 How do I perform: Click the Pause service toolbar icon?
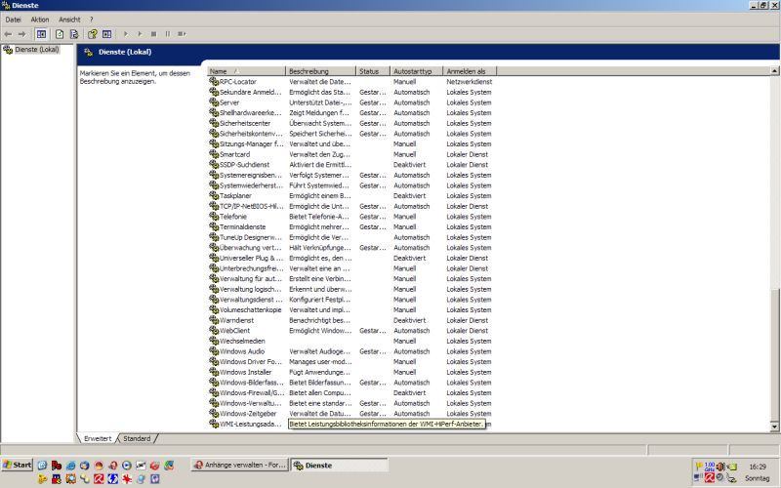pos(167,34)
